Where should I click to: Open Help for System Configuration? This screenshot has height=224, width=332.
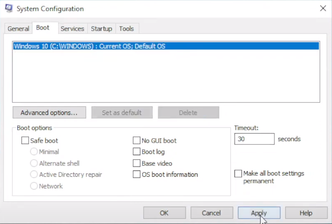[306, 213]
